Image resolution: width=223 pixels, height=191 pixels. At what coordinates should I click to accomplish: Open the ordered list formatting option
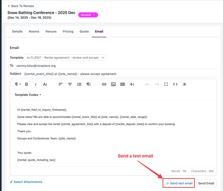(x=79, y=84)
